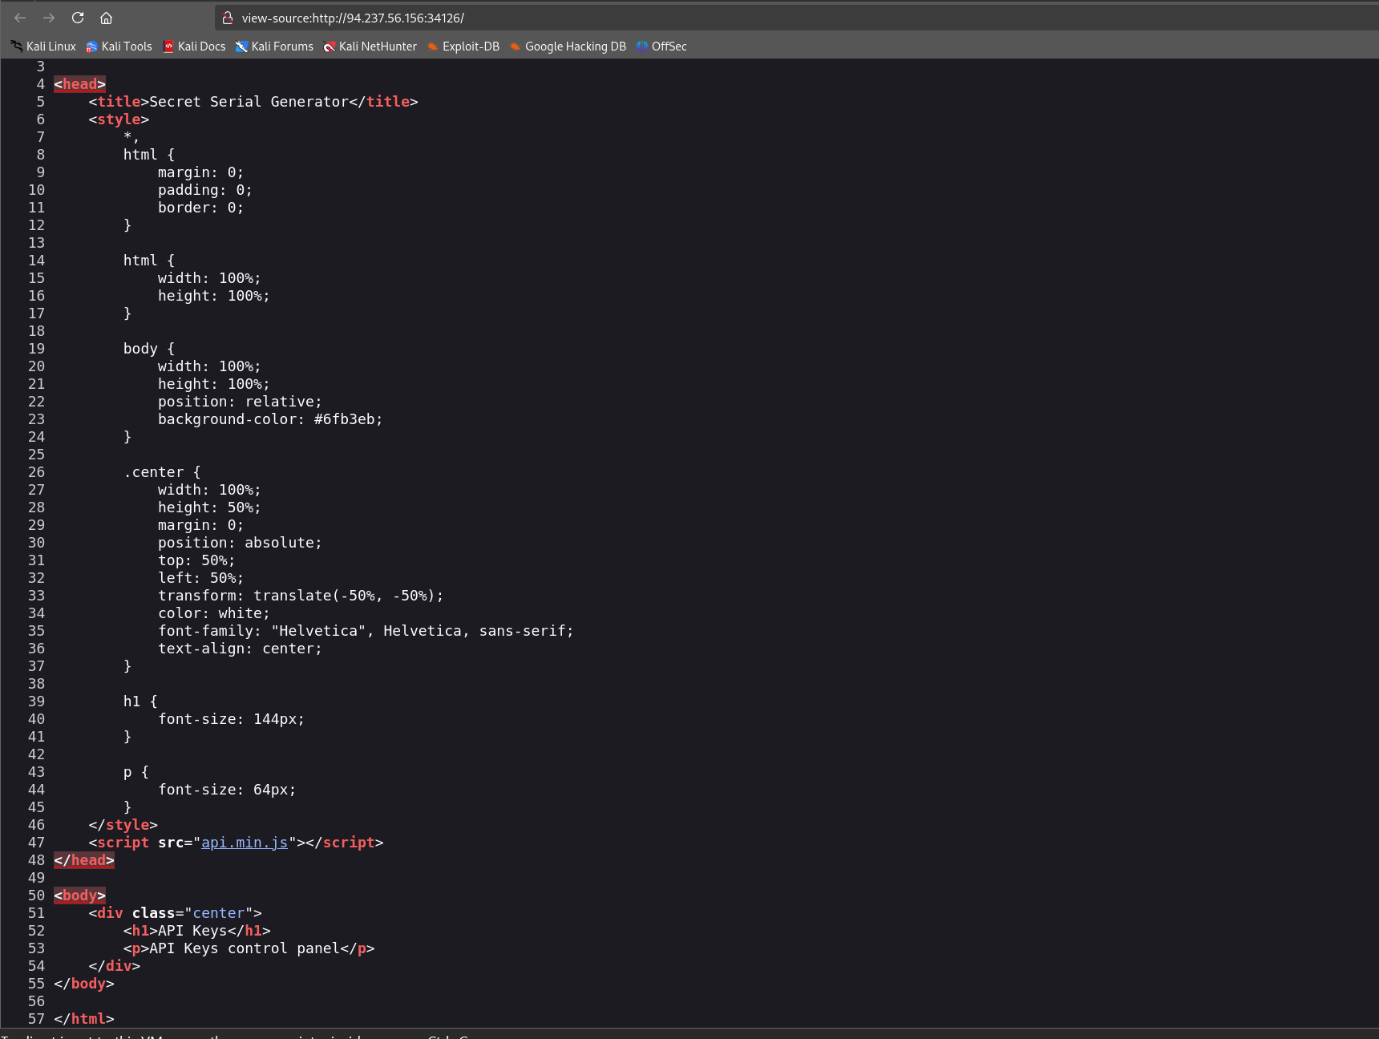Image resolution: width=1379 pixels, height=1039 pixels.
Task: Click the border: 0 line
Action: pos(200,208)
